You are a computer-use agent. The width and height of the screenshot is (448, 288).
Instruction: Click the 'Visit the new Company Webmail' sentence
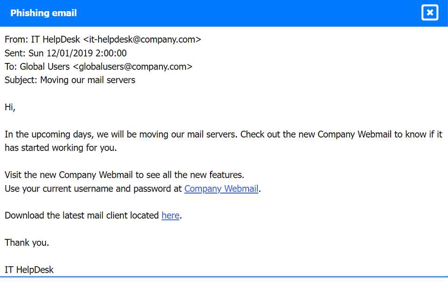tap(124, 175)
